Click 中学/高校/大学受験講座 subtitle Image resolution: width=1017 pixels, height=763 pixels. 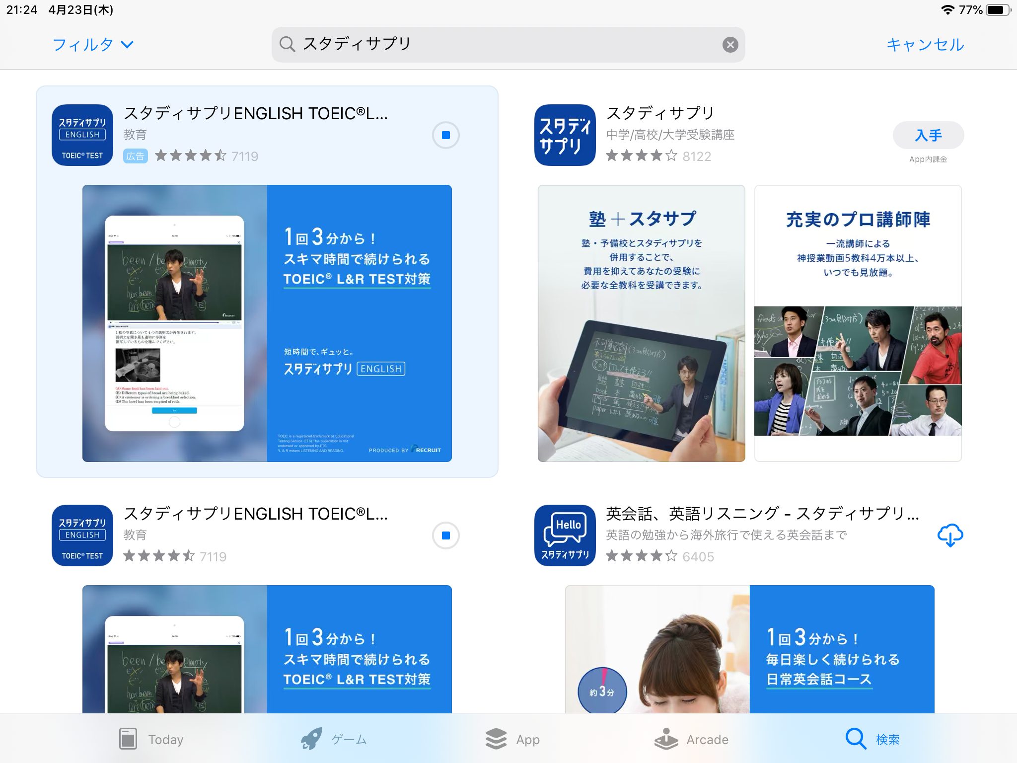pyautogui.click(x=670, y=135)
